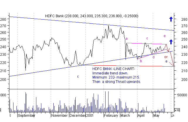Click 240 on the right price axis
Viewport: 188px width, 122px height.
[184, 47]
